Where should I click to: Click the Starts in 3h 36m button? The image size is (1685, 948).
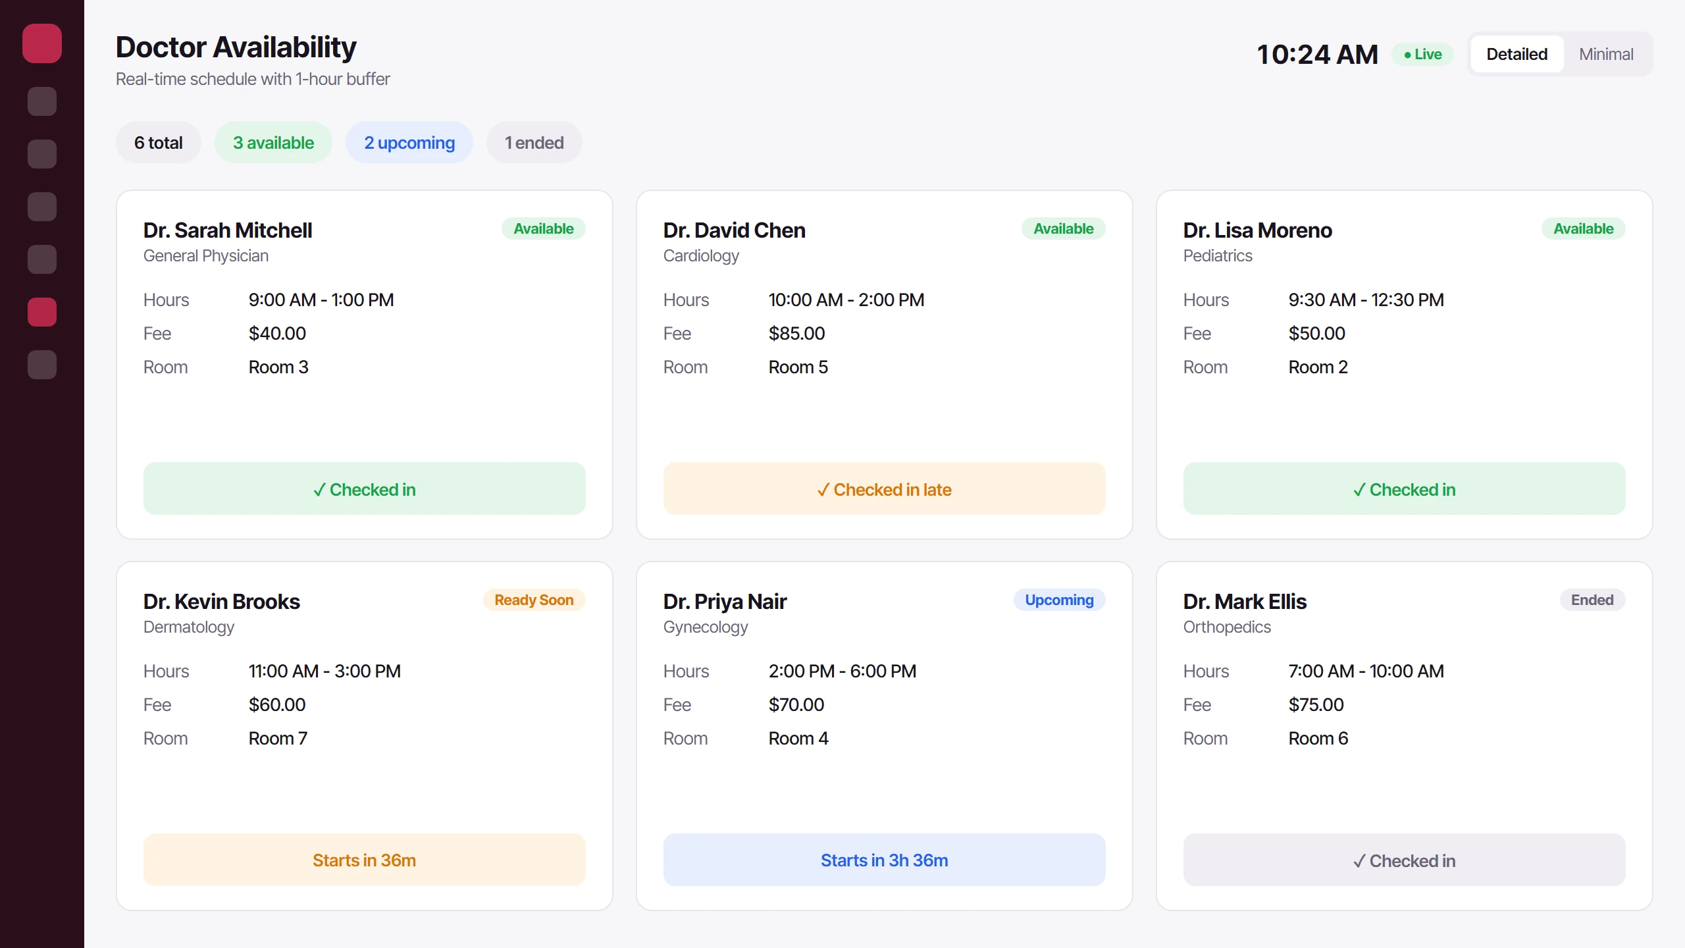click(x=885, y=860)
